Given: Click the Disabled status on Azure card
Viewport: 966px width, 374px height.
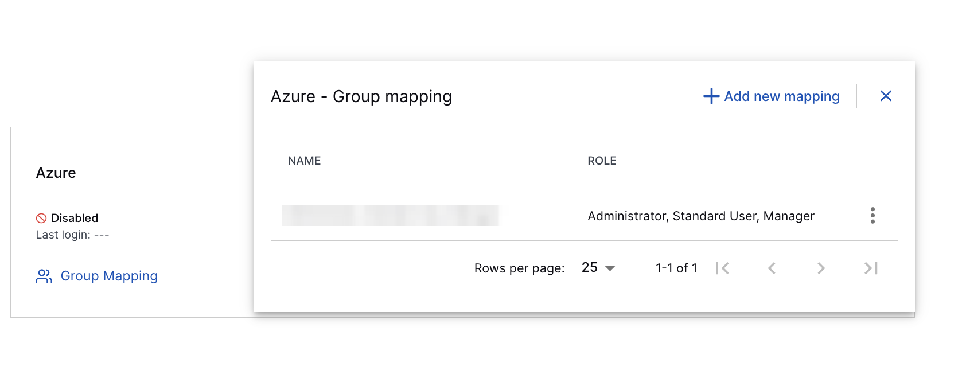Looking at the screenshot, I should (x=67, y=218).
